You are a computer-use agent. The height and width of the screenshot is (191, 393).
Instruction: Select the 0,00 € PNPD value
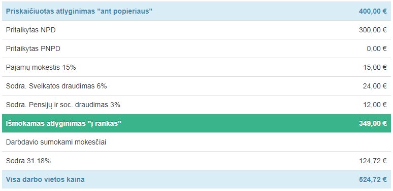[x=377, y=49]
